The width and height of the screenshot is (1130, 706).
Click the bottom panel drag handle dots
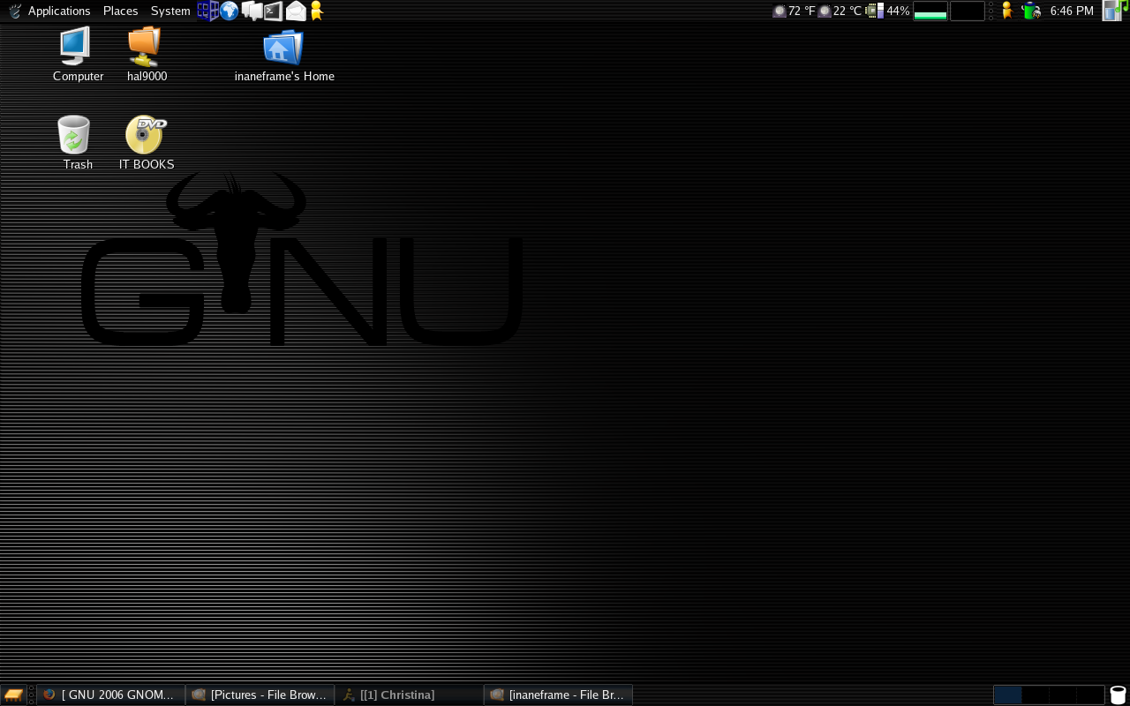(31, 695)
